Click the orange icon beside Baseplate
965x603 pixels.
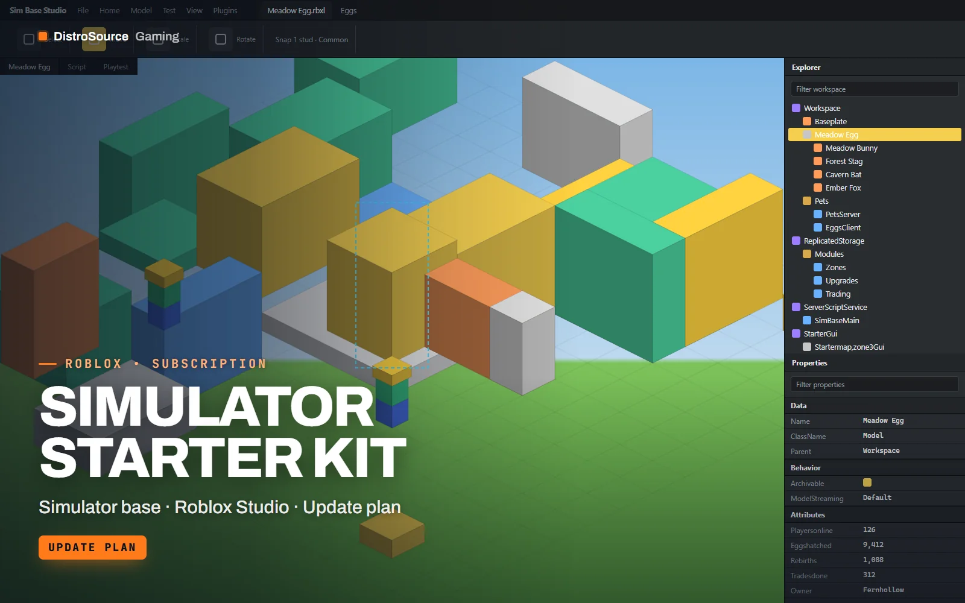tap(807, 121)
